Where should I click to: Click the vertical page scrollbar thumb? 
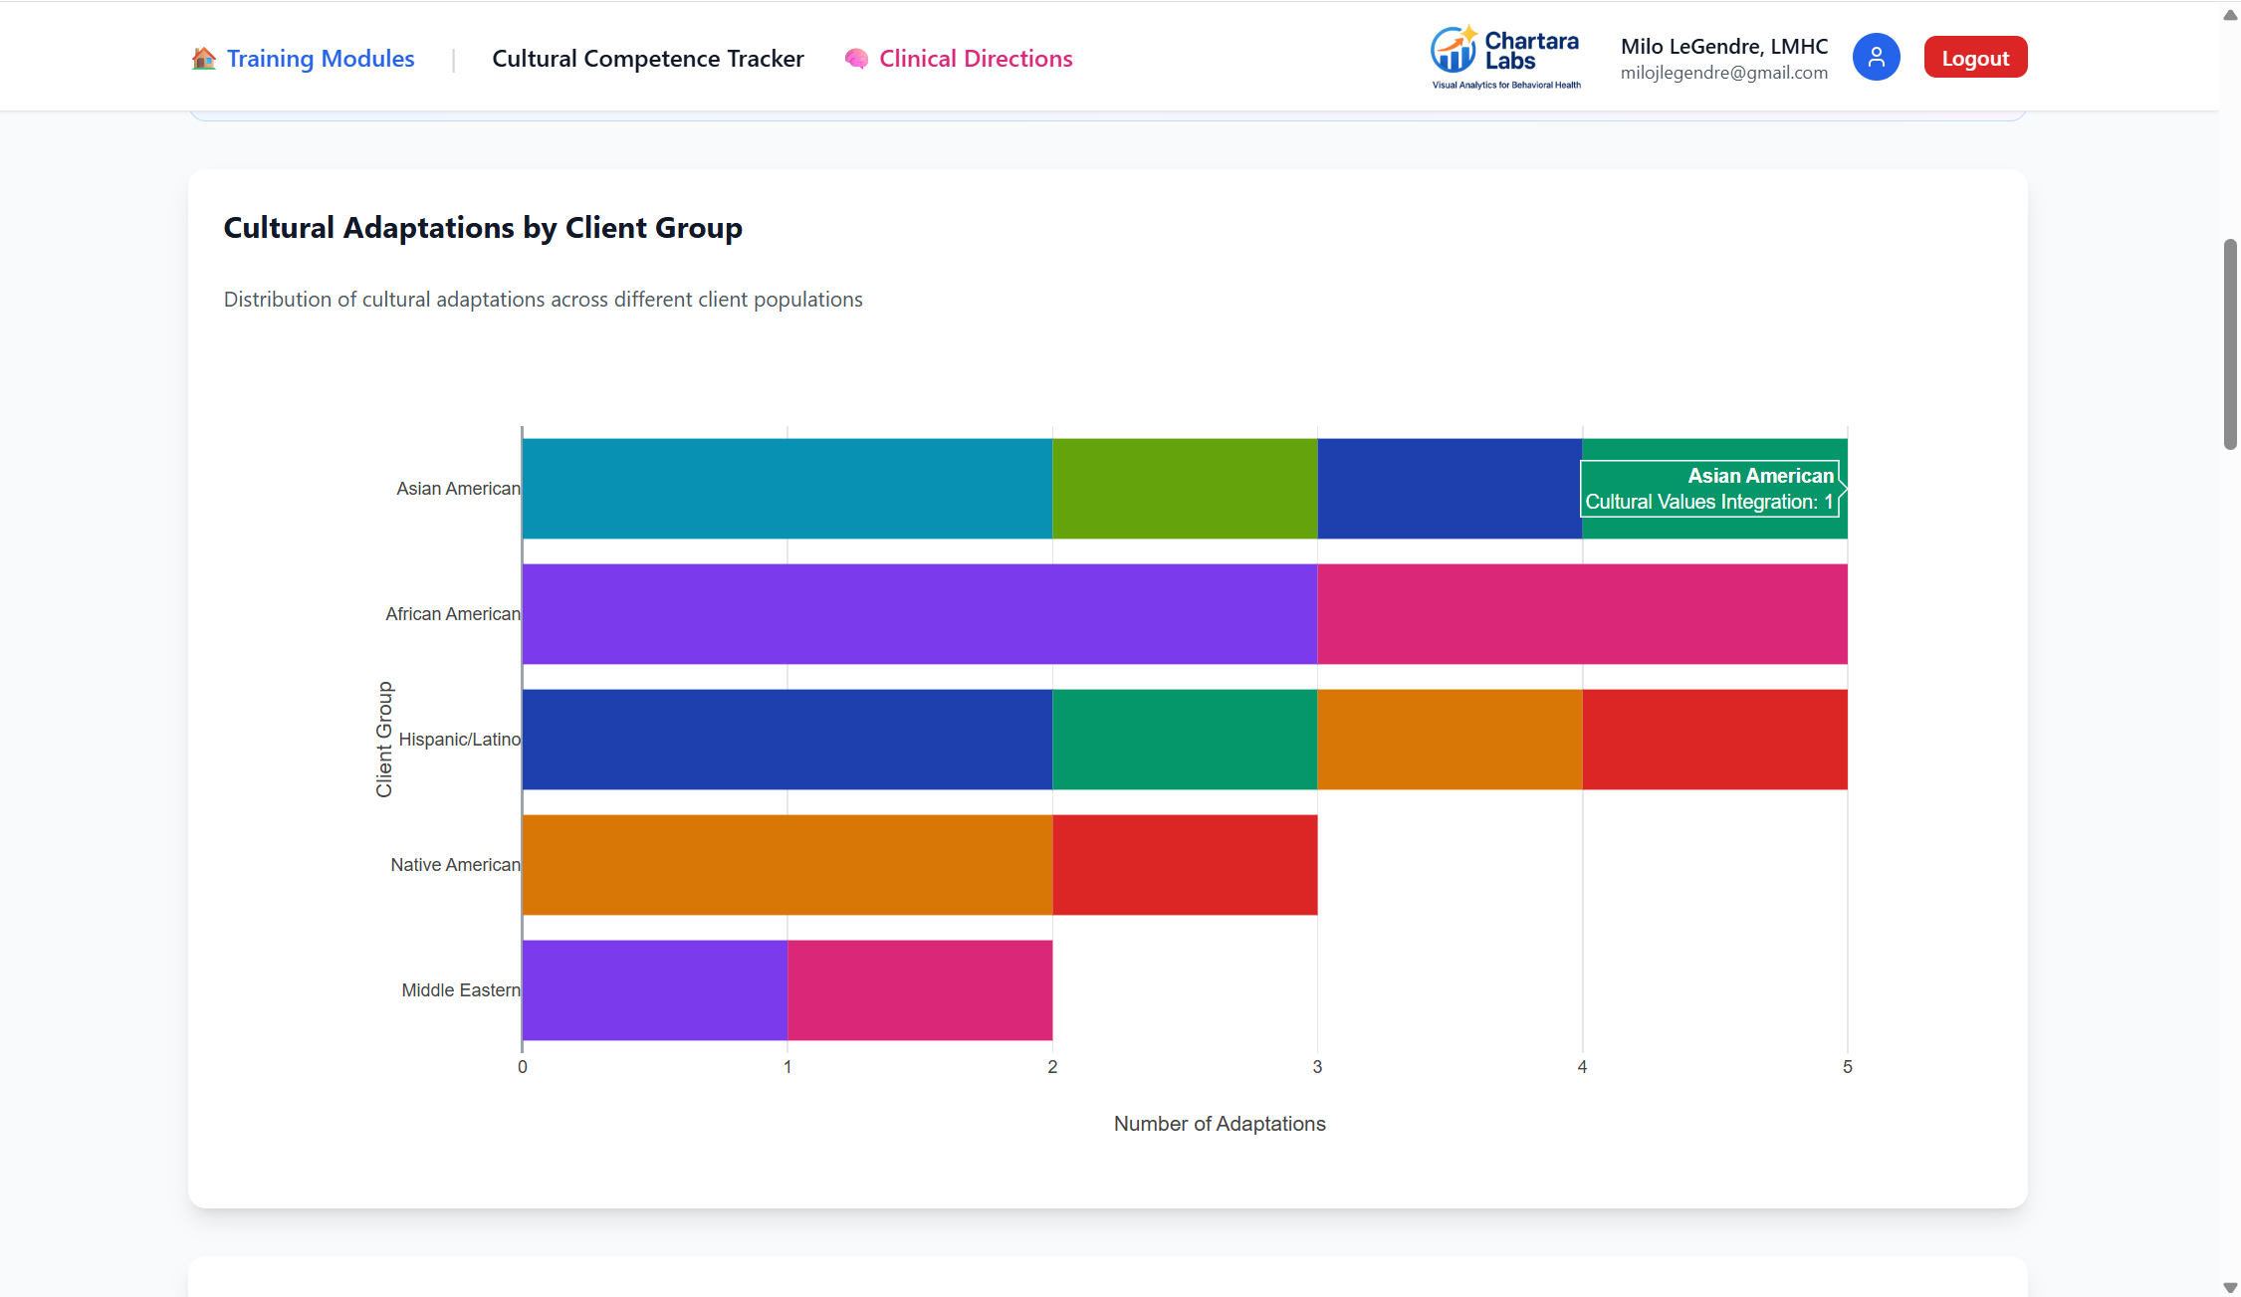[2230, 343]
